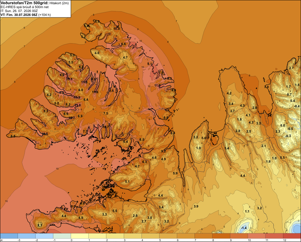The width and height of the screenshot is (301, 242).
Task: Click the '7.5' temperature value on the map
Action: coord(106,113)
